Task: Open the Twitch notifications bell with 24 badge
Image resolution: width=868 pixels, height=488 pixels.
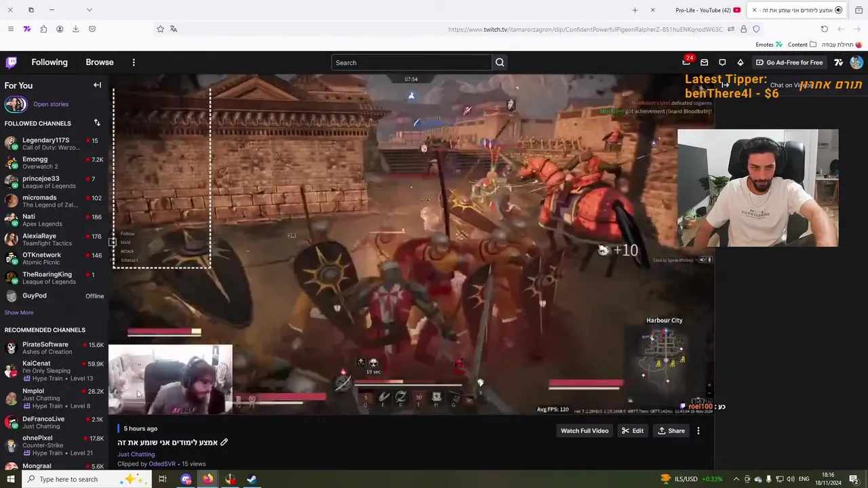Action: click(x=686, y=62)
